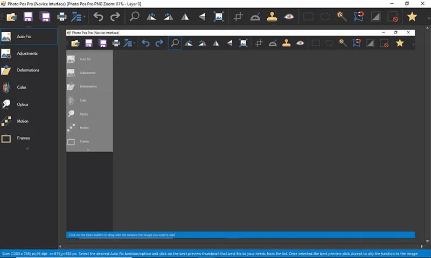Open the Adjustments category in left sidebar
This screenshot has height=258, width=431.
(29, 53)
